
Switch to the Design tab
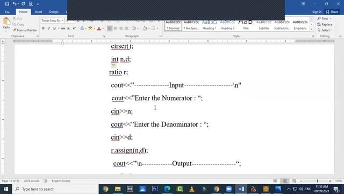tap(54, 12)
